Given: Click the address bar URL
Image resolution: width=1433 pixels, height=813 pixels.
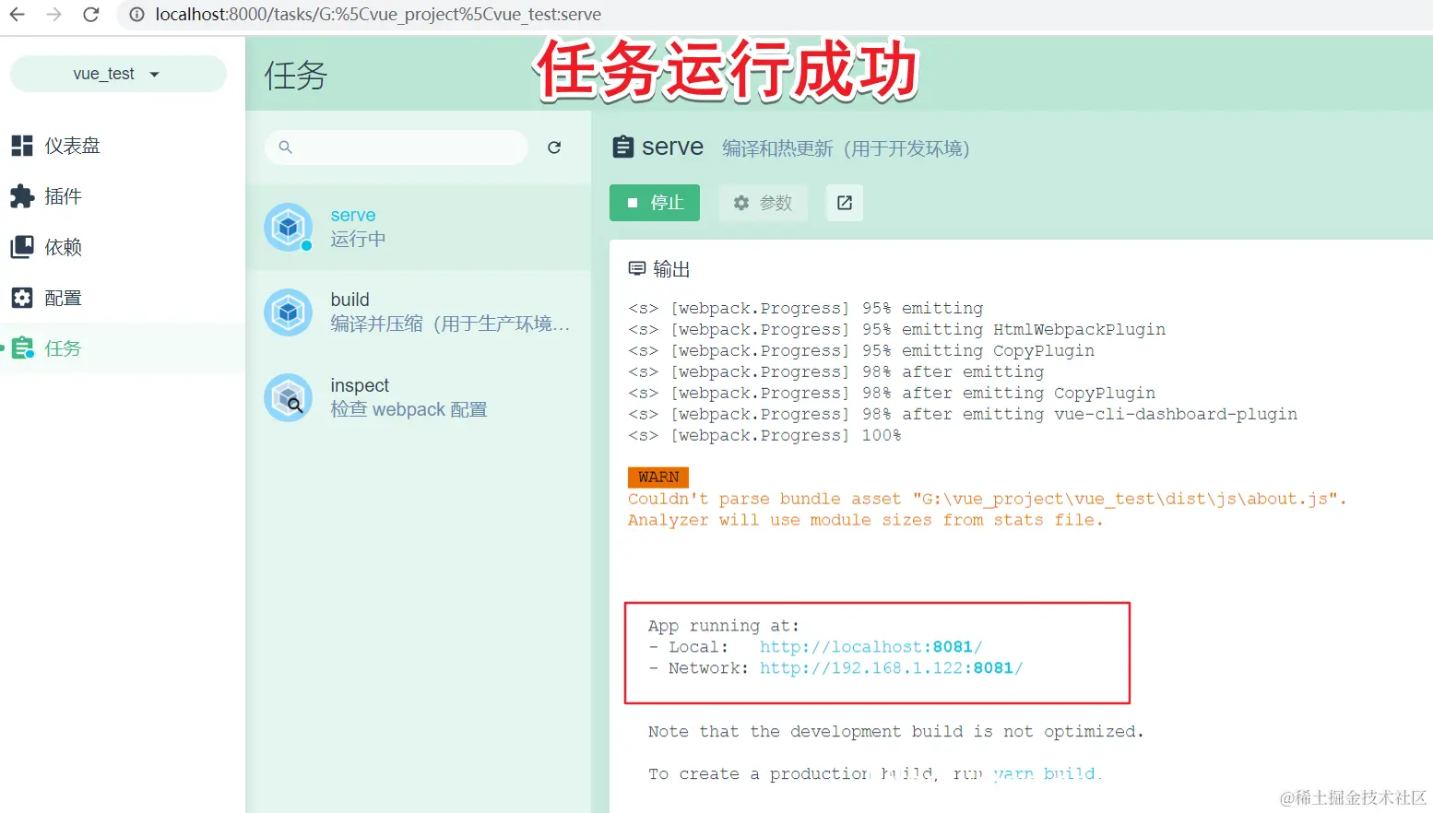Looking at the screenshot, I should 378,15.
